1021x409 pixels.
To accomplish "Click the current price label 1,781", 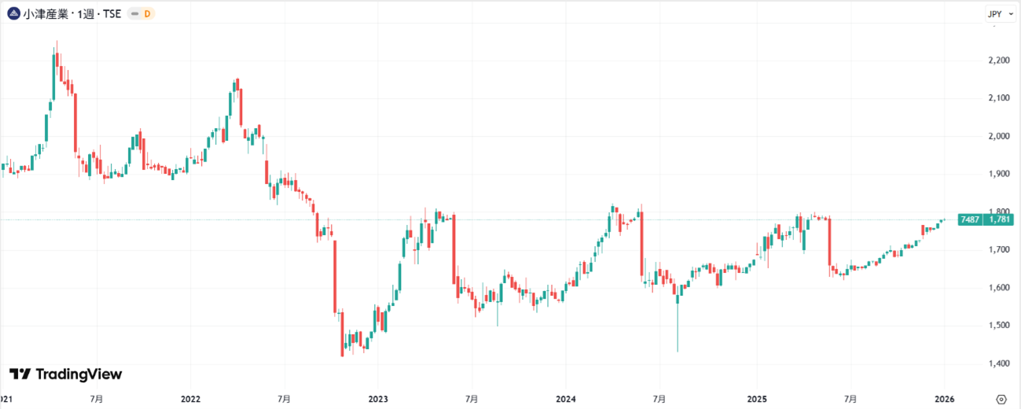I will pos(999,219).
